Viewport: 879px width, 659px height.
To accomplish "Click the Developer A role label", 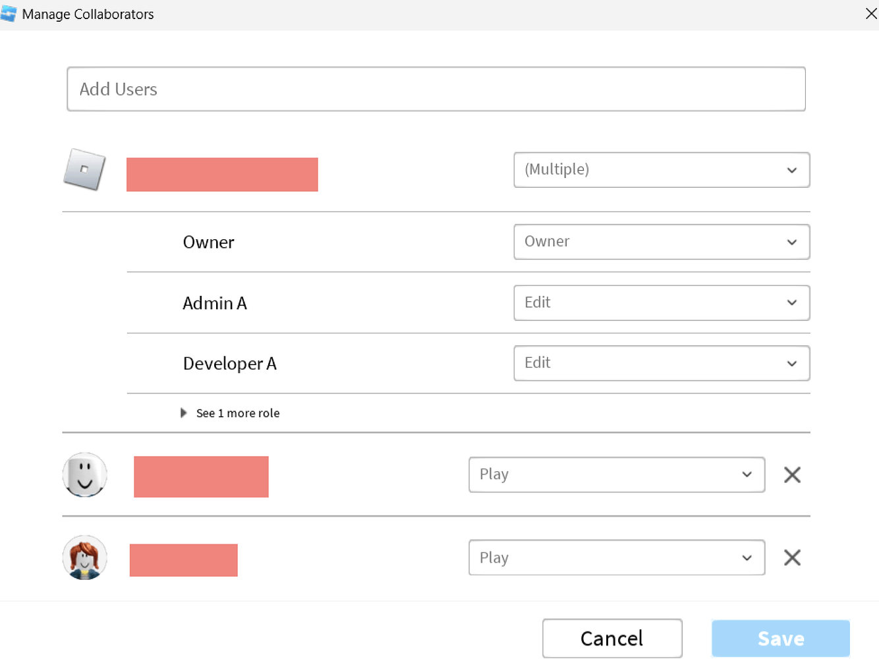I will (x=229, y=364).
